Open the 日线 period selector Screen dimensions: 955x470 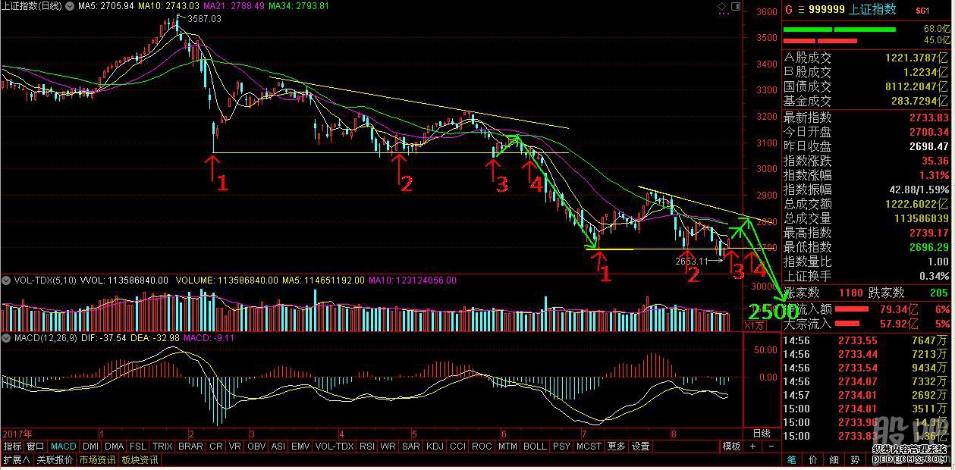click(760, 433)
